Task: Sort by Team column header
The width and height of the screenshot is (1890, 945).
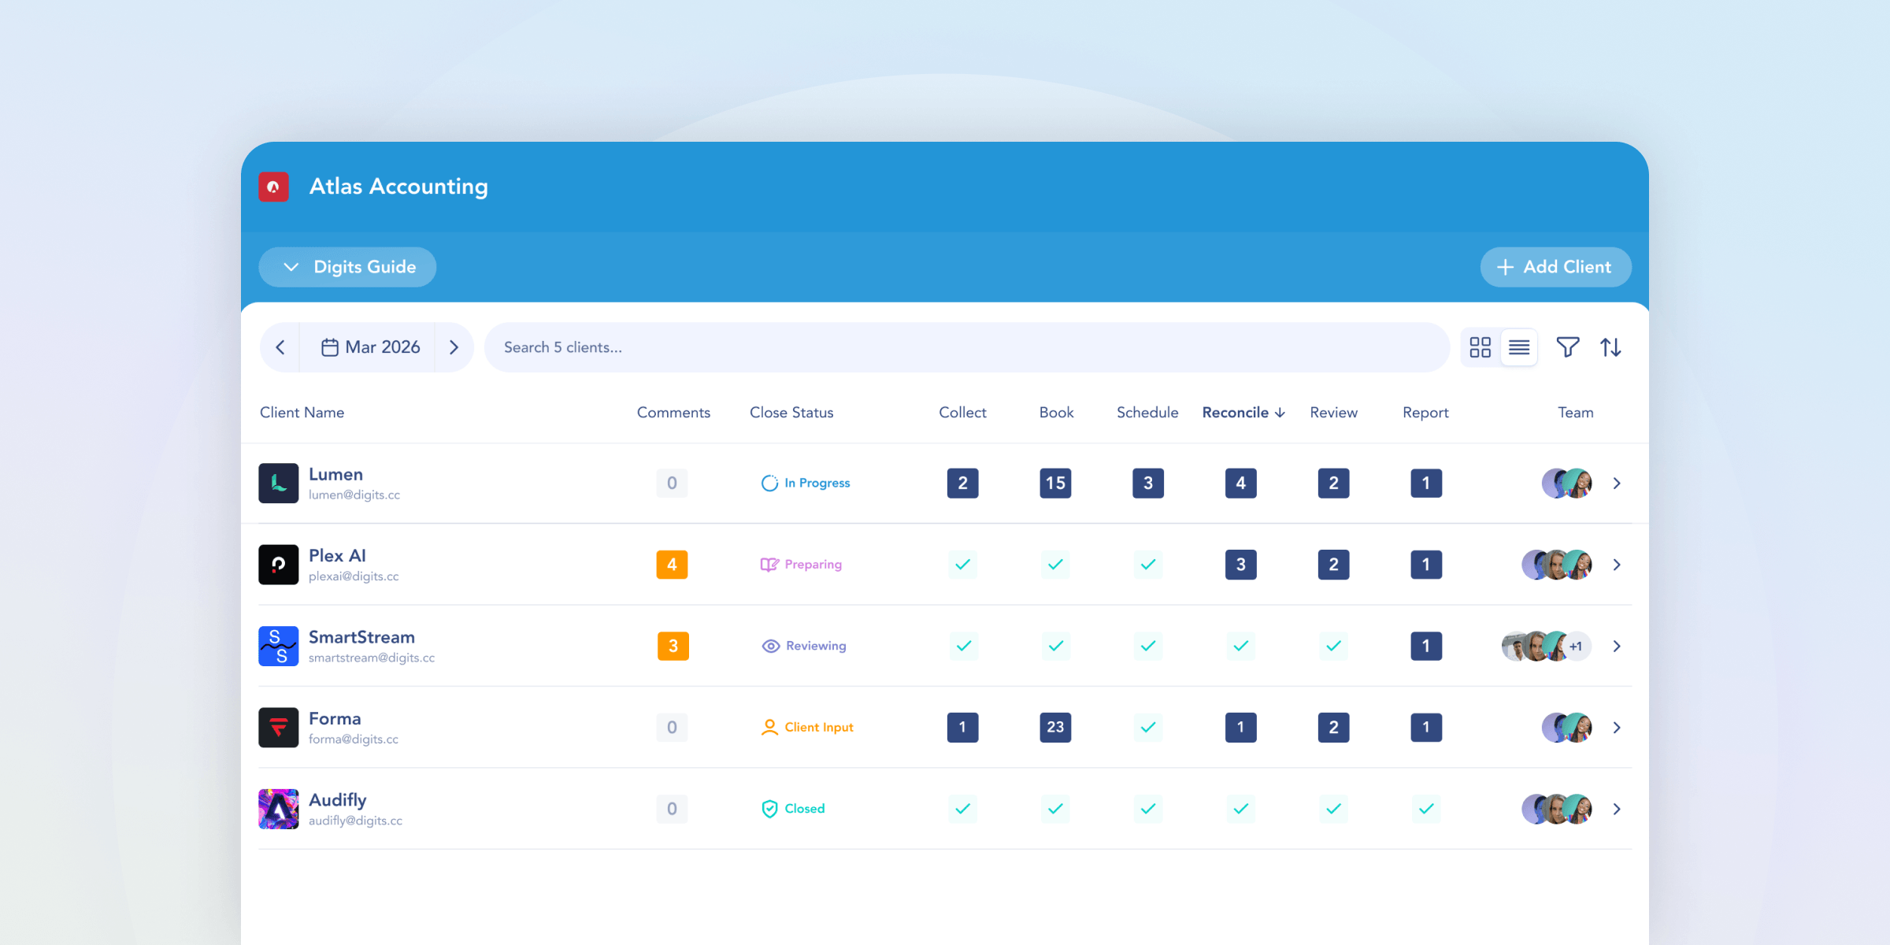Action: point(1575,412)
